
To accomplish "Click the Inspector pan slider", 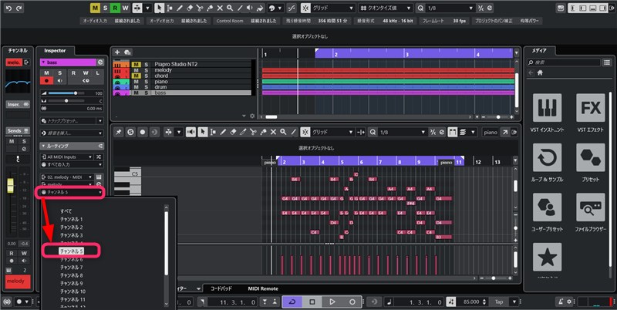I will click(x=67, y=101).
